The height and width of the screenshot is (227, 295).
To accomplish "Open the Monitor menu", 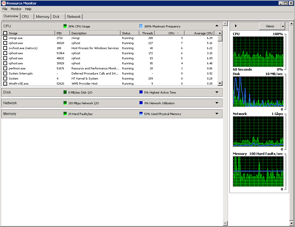I will [16, 9].
